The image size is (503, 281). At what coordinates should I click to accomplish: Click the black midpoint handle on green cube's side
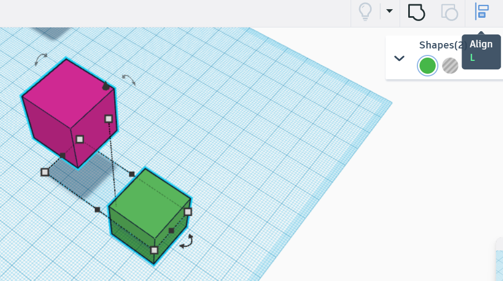point(171,230)
